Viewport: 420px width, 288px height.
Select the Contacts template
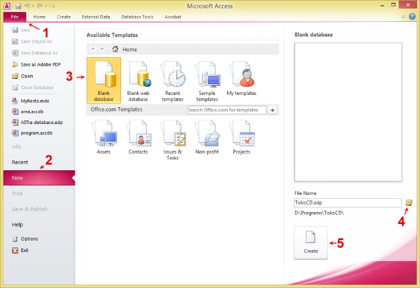[138, 137]
